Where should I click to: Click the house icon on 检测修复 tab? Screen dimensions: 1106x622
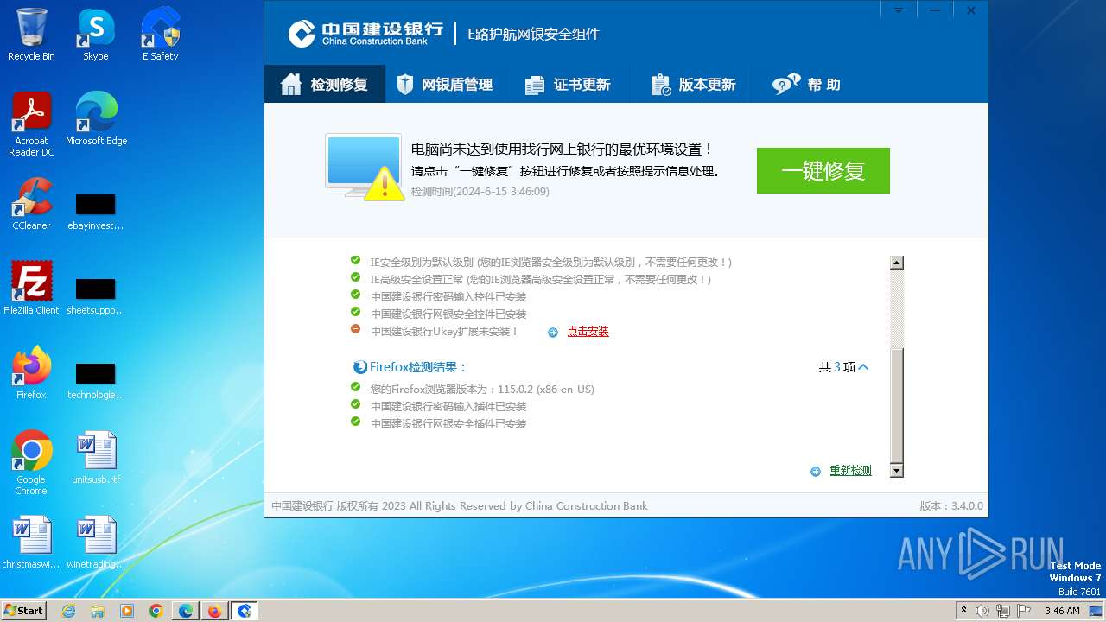291,84
